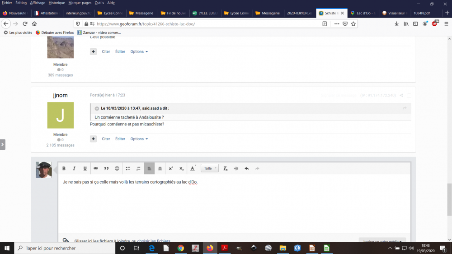Redo the edit in the editor
This screenshot has width=452, height=254.
257,169
